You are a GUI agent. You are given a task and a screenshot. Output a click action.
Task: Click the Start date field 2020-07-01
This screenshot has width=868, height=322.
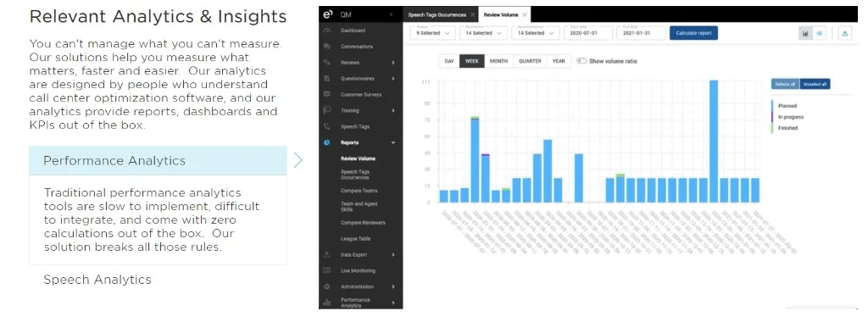pyautogui.click(x=588, y=33)
